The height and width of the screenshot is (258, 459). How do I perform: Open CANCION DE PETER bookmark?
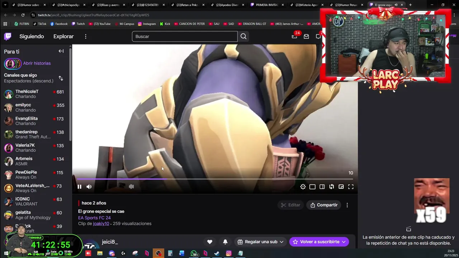pyautogui.click(x=189, y=24)
